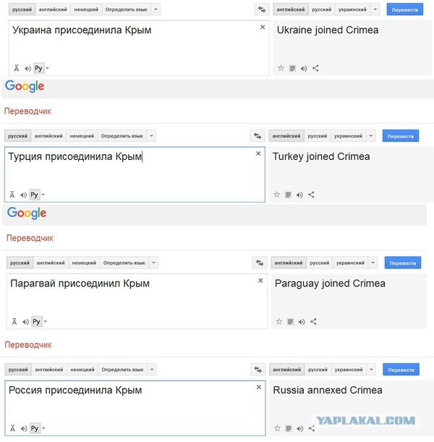
Task: Listen to the 'Ukraine joined Crimea' translation
Action: click(x=304, y=68)
